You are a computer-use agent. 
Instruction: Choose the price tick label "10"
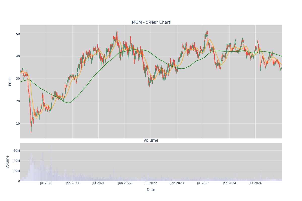pyautogui.click(x=18, y=124)
